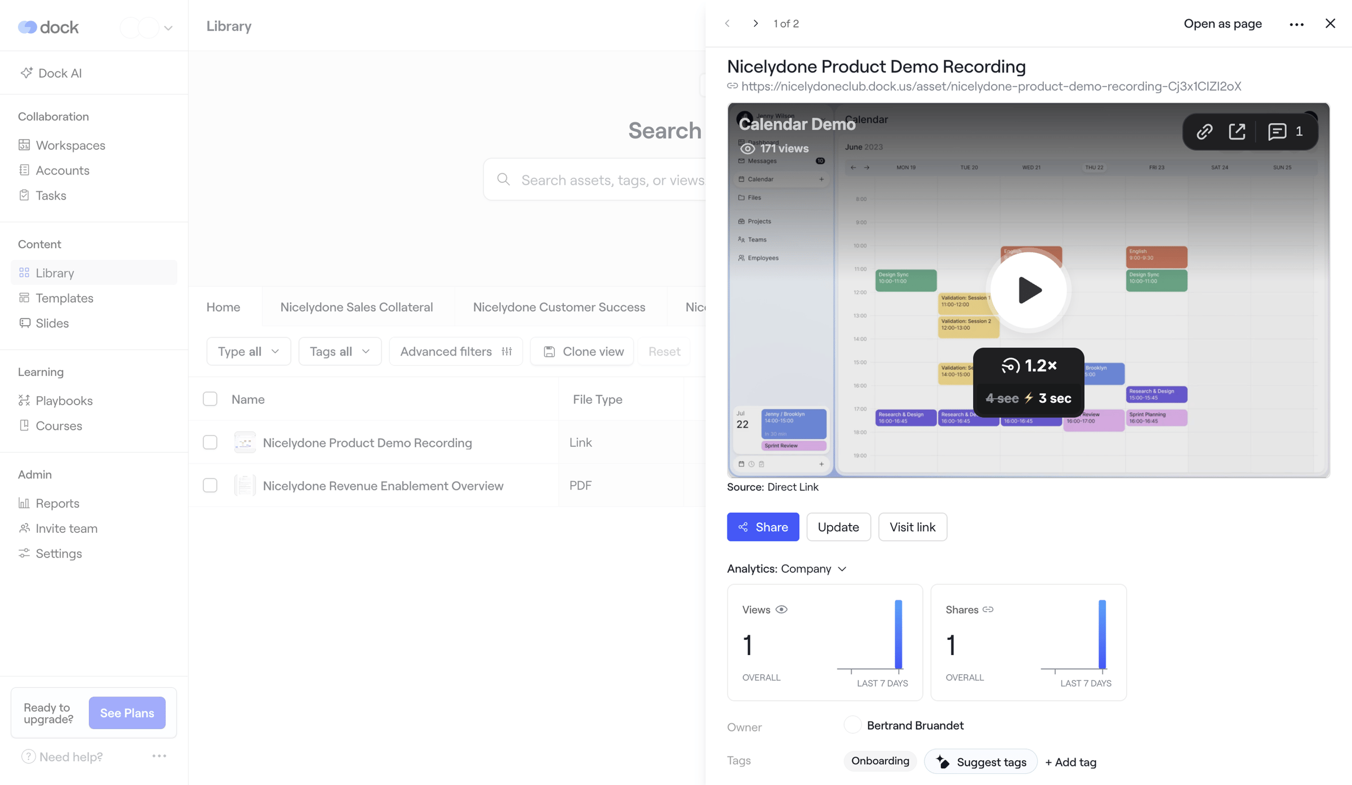
Task: Play the Calendar Demo video
Action: (1029, 290)
